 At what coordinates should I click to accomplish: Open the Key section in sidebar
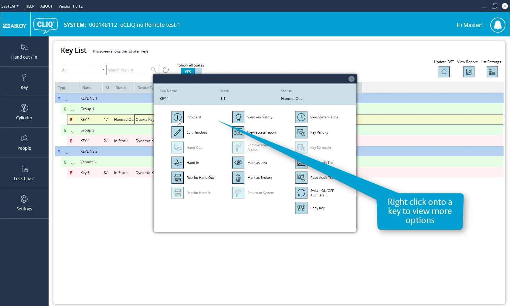pos(24,82)
